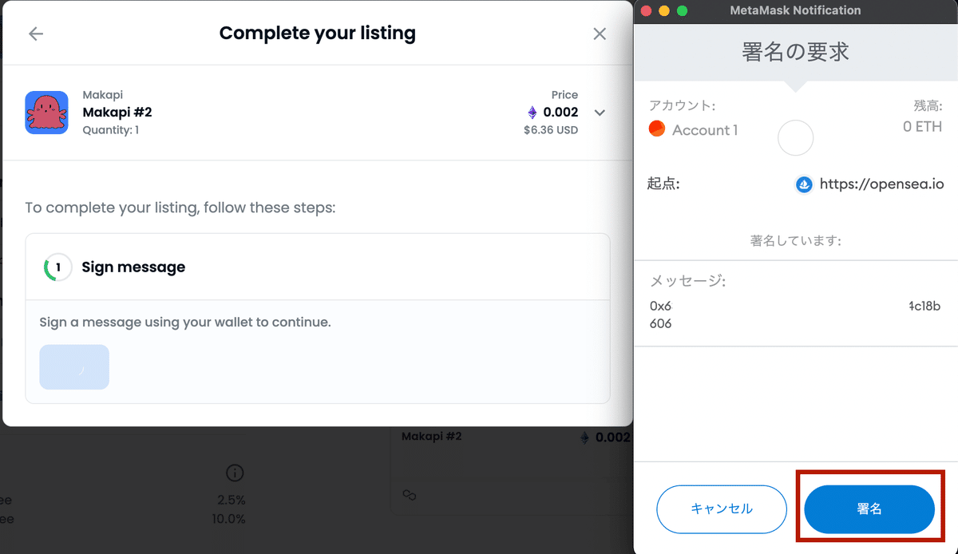Image resolution: width=958 pixels, height=554 pixels.
Task: Click the Ethereum icon beside 0.002 price
Action: pos(532,113)
